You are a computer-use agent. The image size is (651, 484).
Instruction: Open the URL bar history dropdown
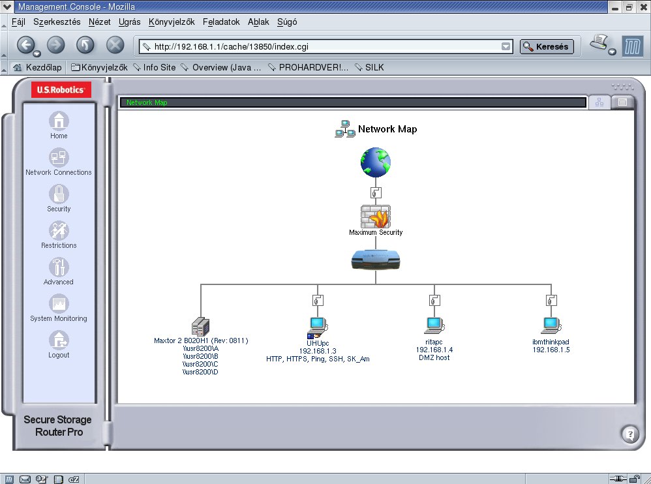click(506, 46)
